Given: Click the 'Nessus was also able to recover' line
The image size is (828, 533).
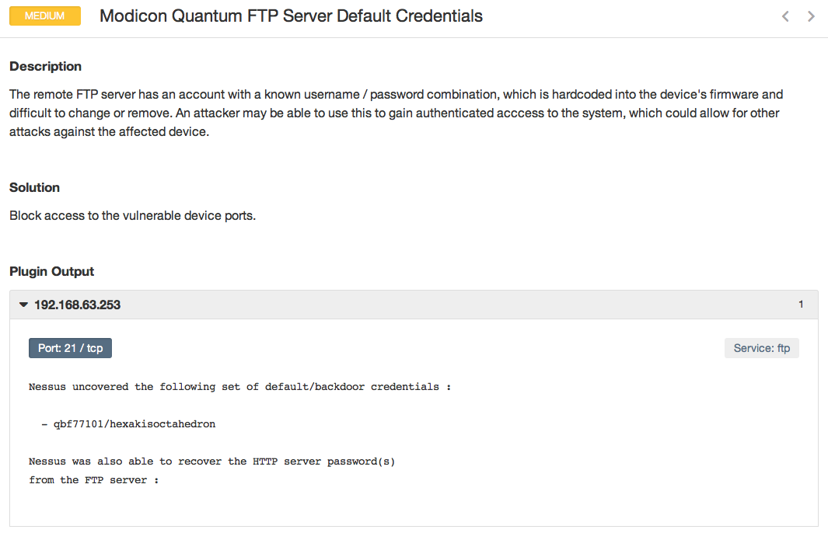Looking at the screenshot, I should pyautogui.click(x=211, y=462).
